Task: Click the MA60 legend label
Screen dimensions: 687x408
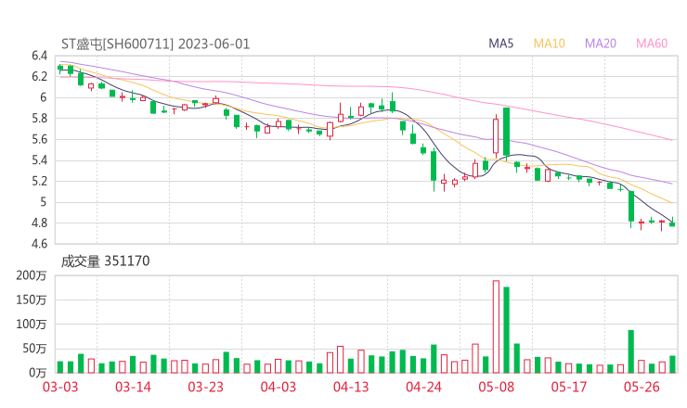Action: [x=652, y=44]
